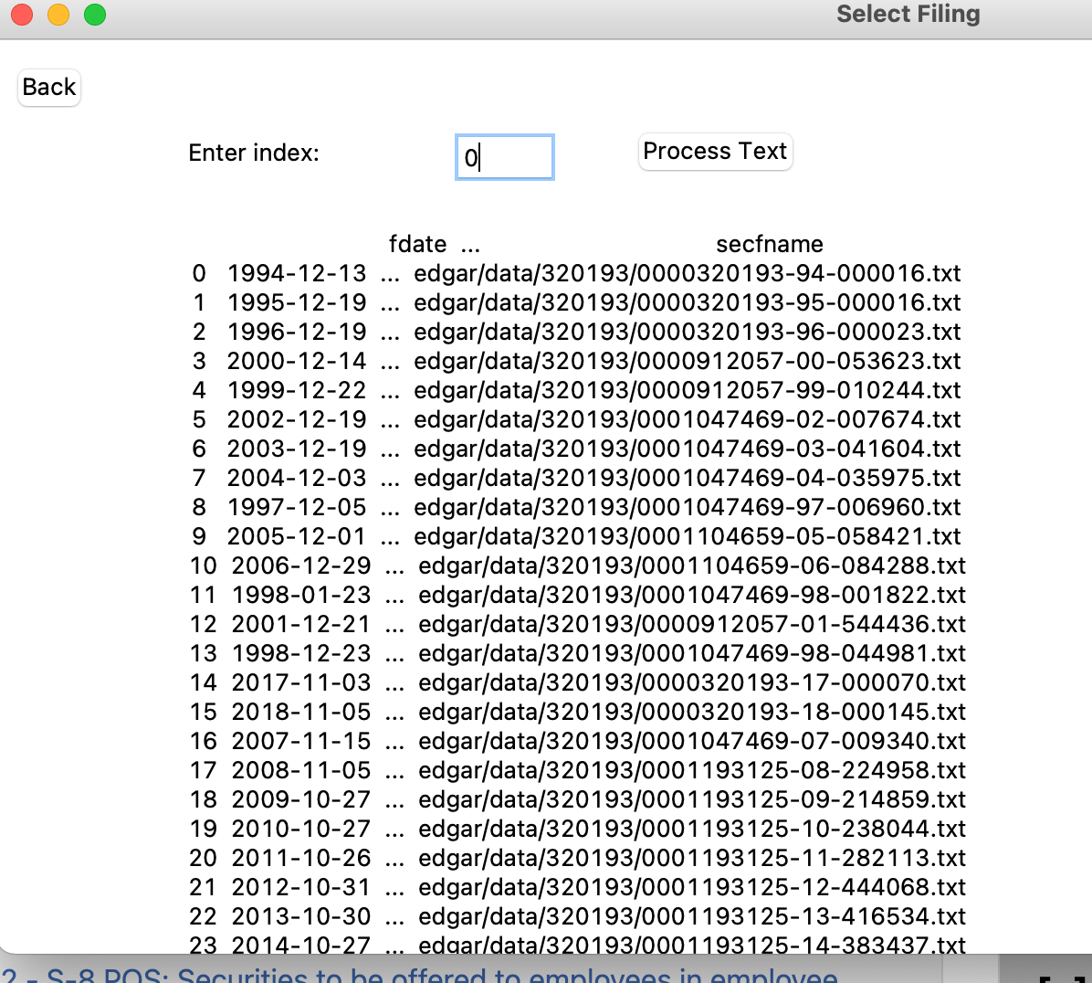Viewport: 1092px width, 983px height.
Task: Click filing row 12 dated 2001-12-21
Action: [577, 624]
